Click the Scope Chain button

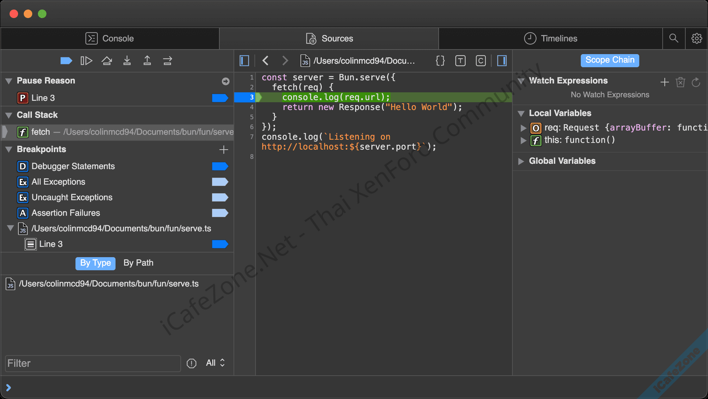[x=609, y=60]
